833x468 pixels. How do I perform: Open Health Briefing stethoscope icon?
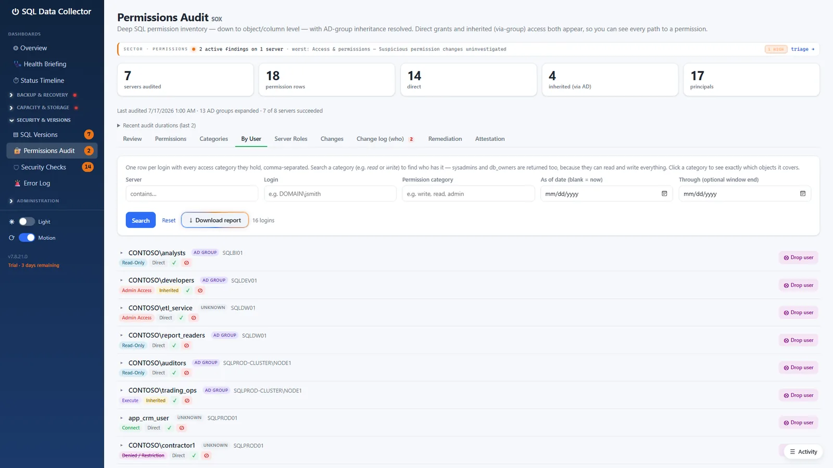17,64
